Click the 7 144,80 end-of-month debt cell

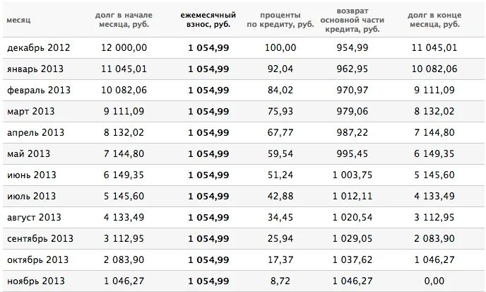tap(434, 132)
